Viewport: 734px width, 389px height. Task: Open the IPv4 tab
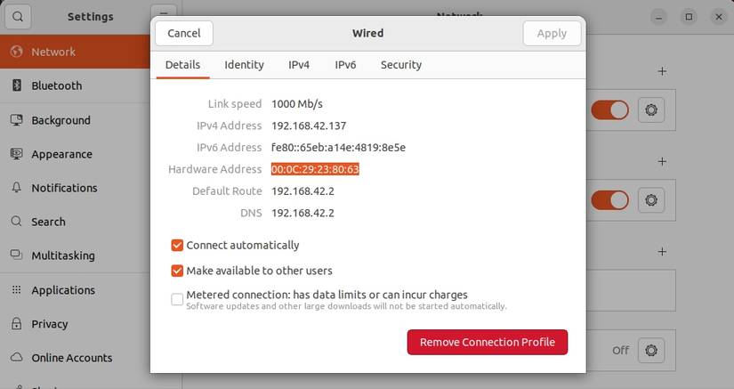299,65
